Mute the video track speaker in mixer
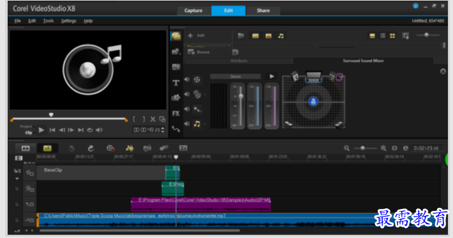 [x=187, y=80]
